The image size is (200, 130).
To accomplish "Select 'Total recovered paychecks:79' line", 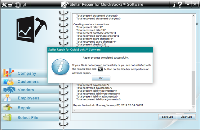I will tap(94, 88).
